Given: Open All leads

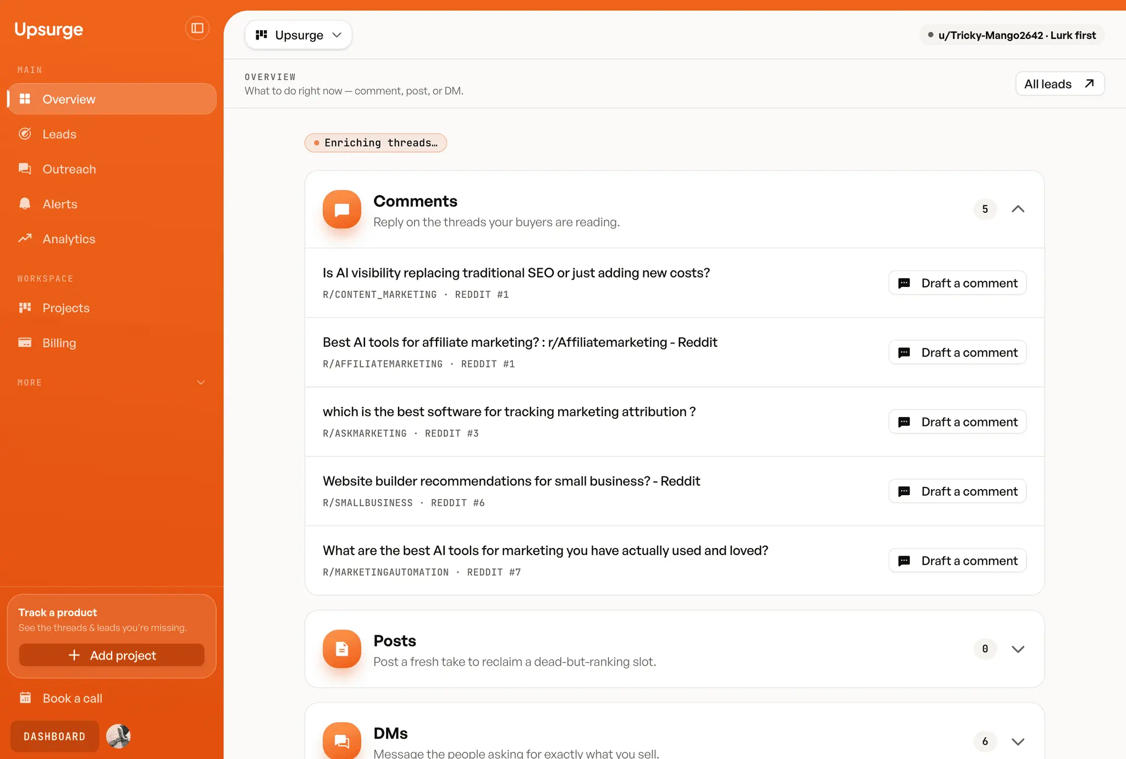Looking at the screenshot, I should (1059, 84).
